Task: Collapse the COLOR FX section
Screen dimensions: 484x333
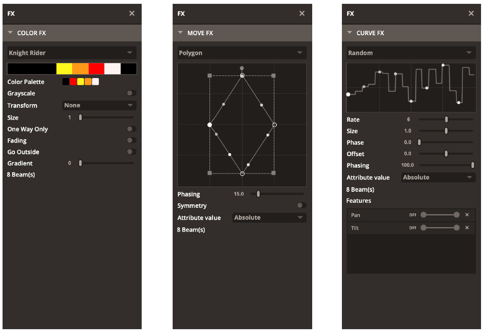Action: pyautogui.click(x=11, y=33)
